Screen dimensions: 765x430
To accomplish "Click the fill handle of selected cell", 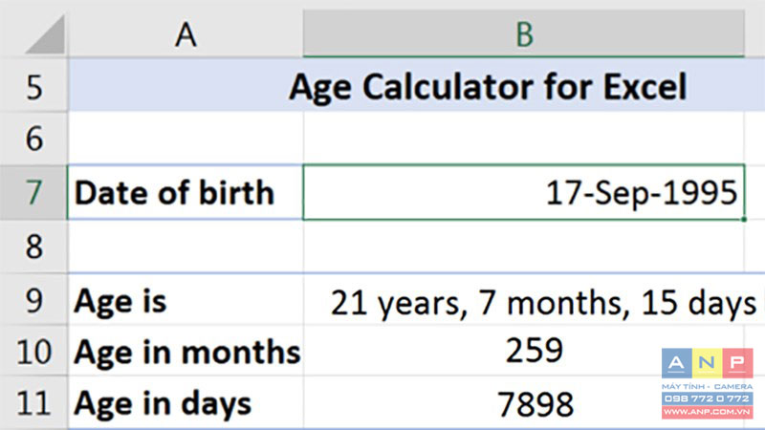I will tap(744, 220).
